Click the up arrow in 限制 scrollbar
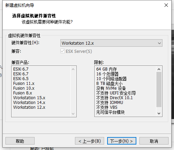Screen dimensions: 174x150 coord(159,69)
